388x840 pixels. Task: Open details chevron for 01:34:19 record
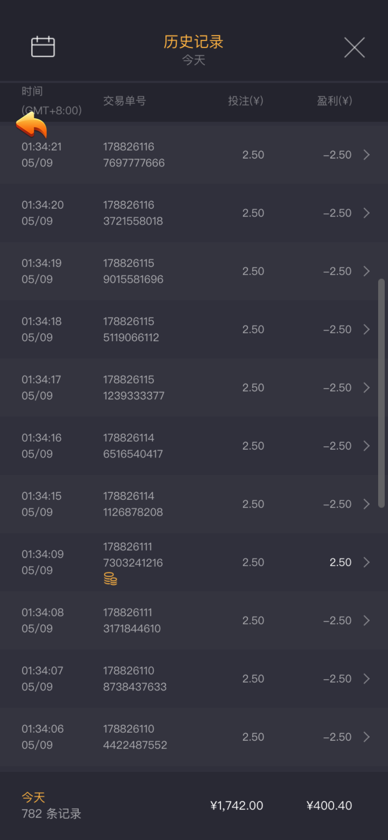pos(367,271)
